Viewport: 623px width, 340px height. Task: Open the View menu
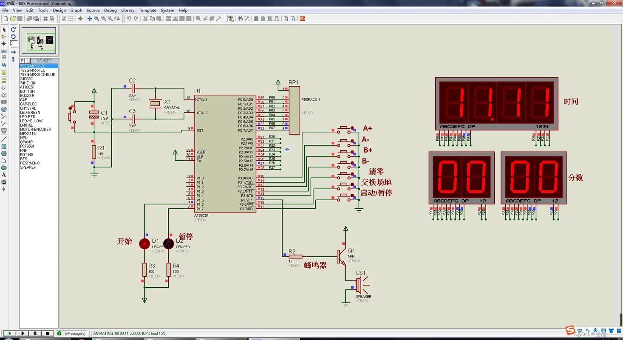point(17,10)
